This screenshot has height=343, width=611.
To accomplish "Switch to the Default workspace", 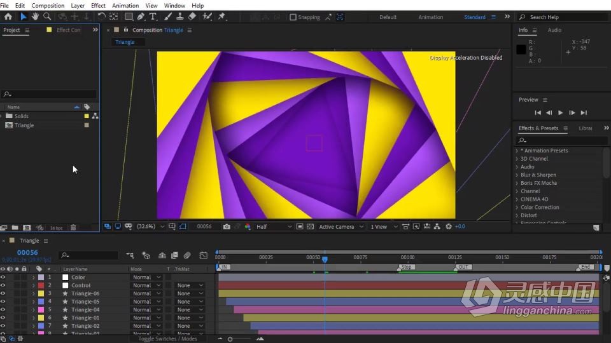I will pos(388,17).
